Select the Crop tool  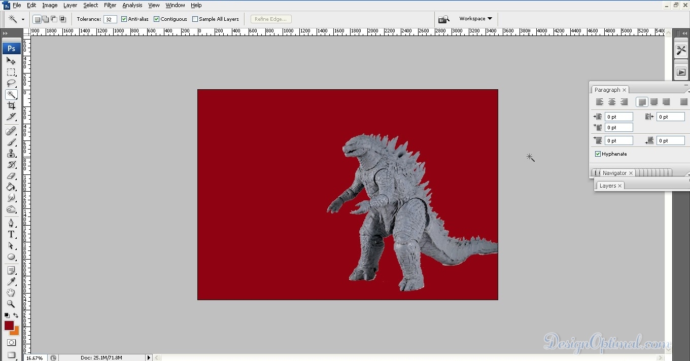pos(11,105)
